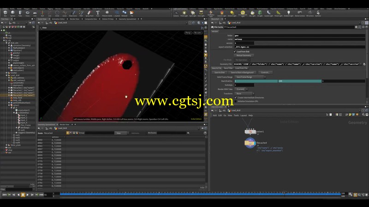
Task: Add the Switcher tool from the shelf
Action: (x=318, y=14)
